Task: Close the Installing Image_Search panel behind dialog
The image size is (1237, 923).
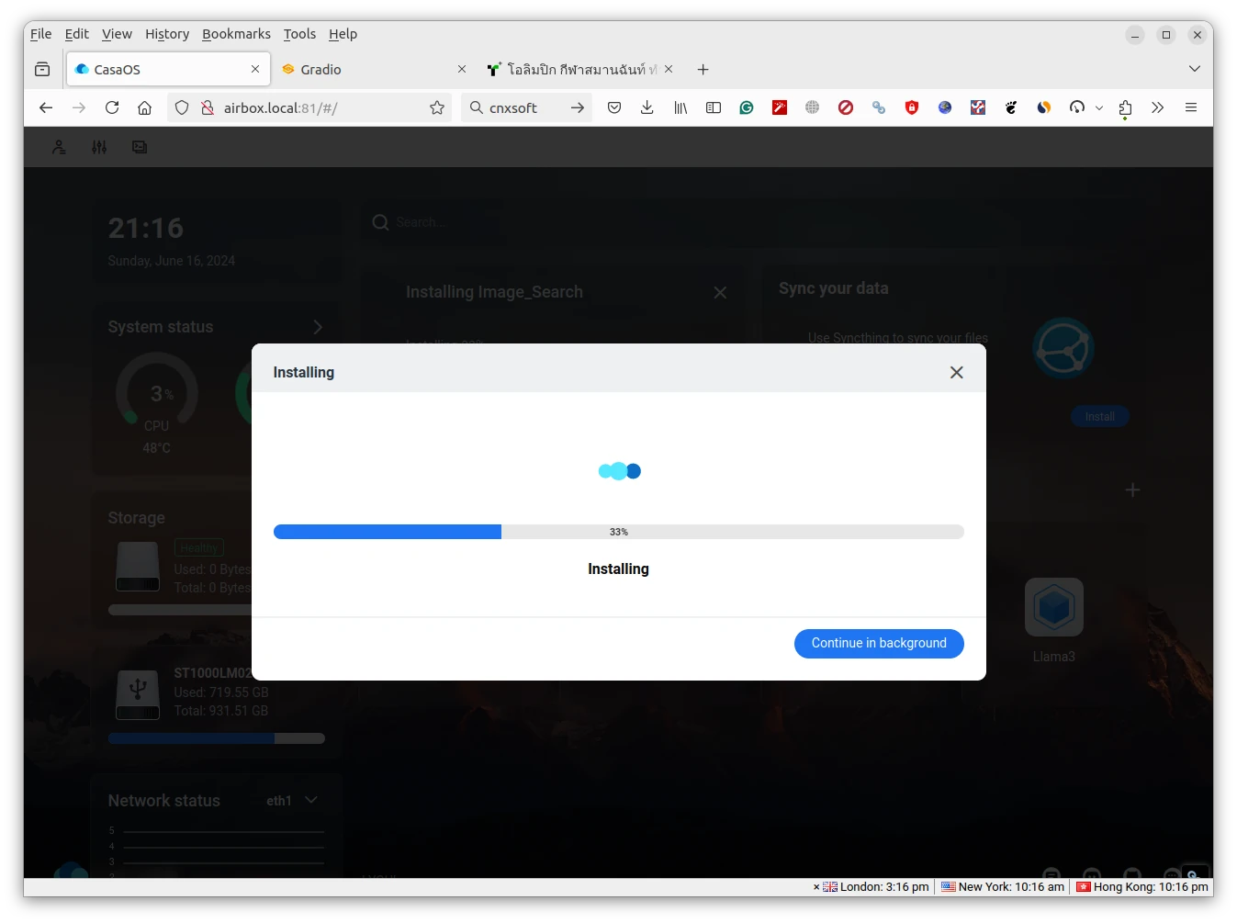Action: [x=720, y=292]
